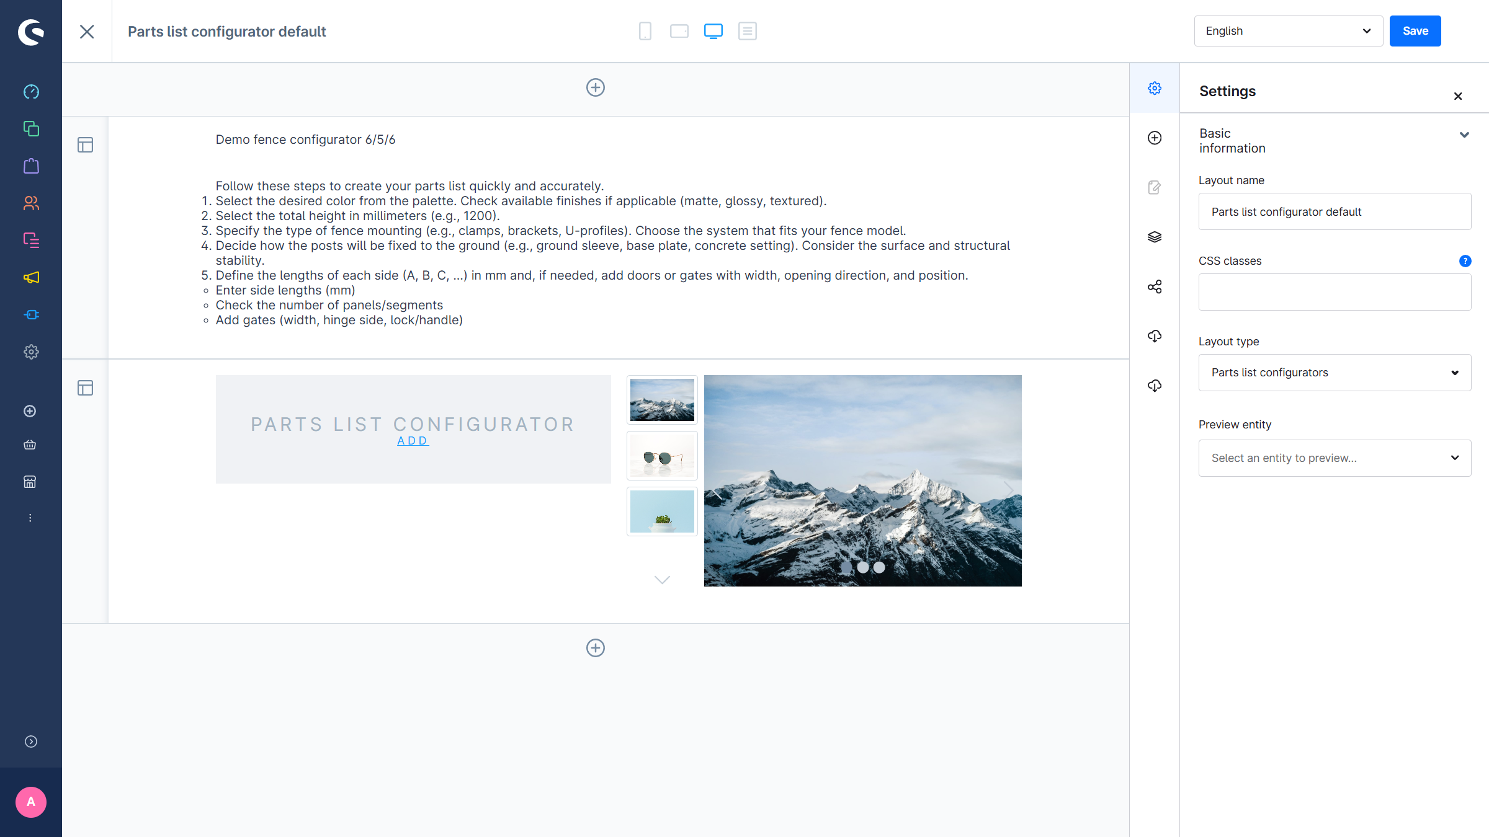Open the layers navigator tab
This screenshot has height=837, width=1489.
coord(1155,237)
